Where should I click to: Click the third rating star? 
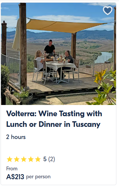click(24, 159)
